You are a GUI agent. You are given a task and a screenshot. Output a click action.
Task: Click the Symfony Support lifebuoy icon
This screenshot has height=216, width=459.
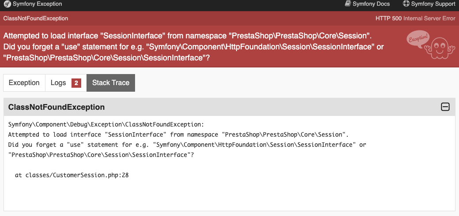click(x=406, y=4)
